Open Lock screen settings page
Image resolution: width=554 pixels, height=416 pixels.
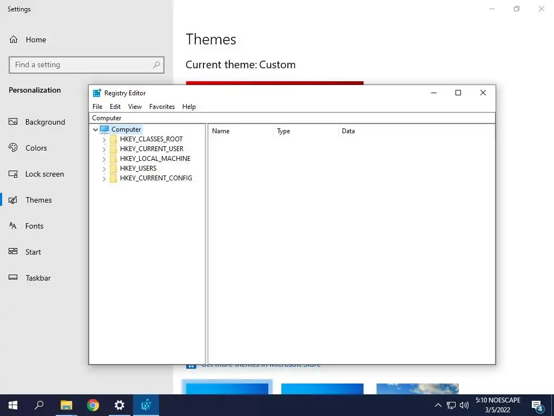(36, 174)
